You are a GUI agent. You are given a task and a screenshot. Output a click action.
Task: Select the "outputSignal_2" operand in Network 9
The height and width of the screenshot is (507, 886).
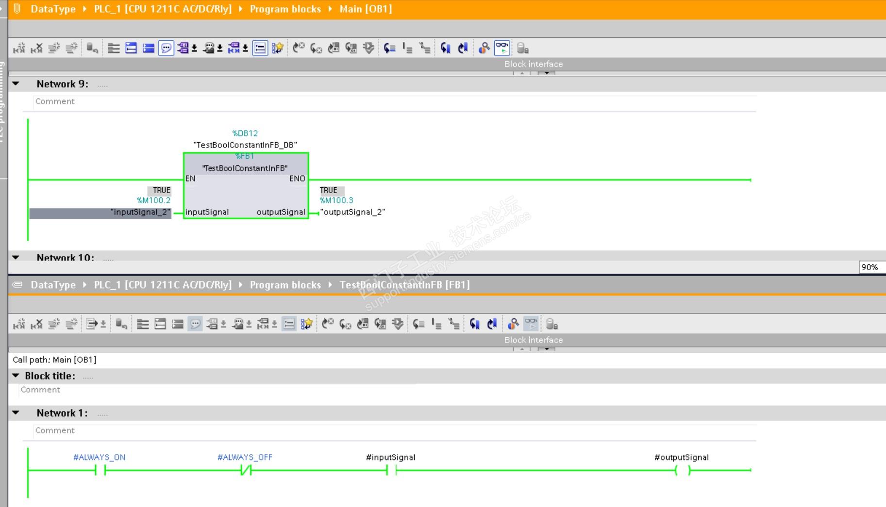click(352, 213)
